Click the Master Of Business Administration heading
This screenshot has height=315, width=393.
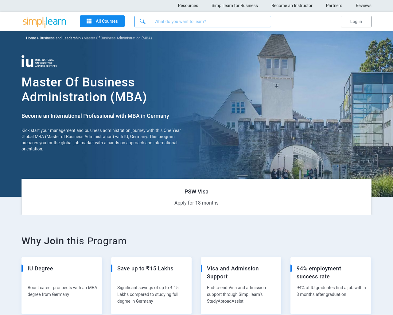point(84,90)
